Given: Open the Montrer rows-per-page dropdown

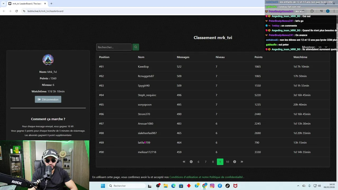Looking at the screenshot, I should tap(323, 47).
